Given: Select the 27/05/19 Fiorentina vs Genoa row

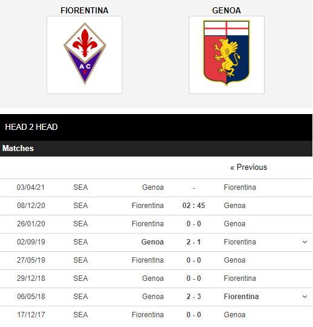Looking at the screenshot, I should point(156,260).
